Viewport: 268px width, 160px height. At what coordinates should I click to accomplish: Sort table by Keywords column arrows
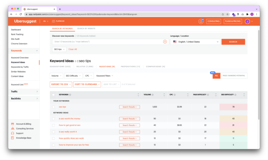[138, 95]
